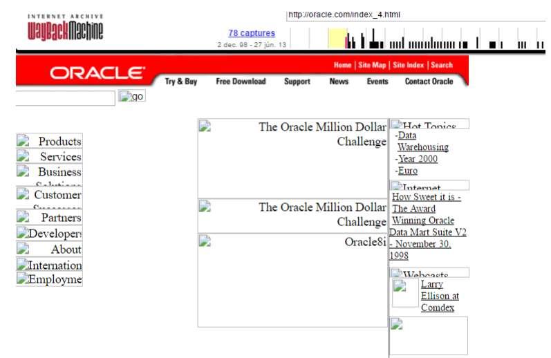Open the Data Warehousing link
The height and width of the screenshot is (358, 551).
[422, 141]
